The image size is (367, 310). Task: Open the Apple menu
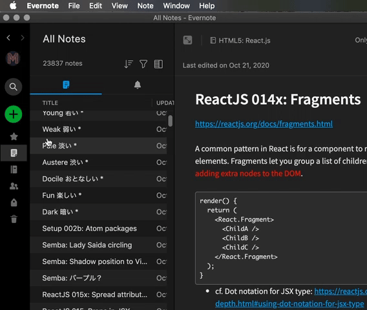[x=13, y=6]
